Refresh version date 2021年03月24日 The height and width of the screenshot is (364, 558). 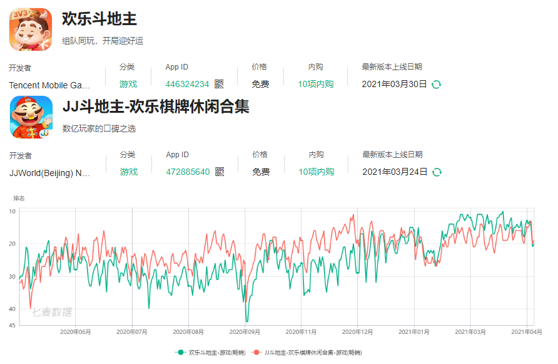tap(437, 172)
